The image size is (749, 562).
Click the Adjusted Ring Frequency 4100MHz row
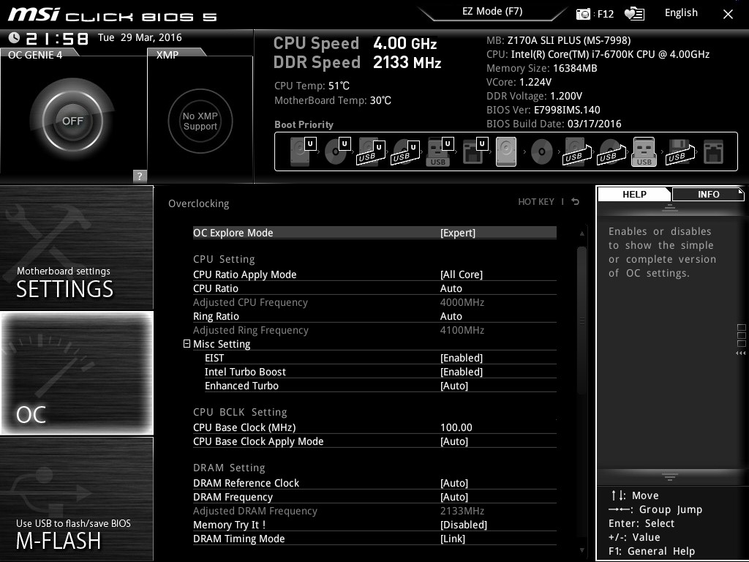(374, 330)
